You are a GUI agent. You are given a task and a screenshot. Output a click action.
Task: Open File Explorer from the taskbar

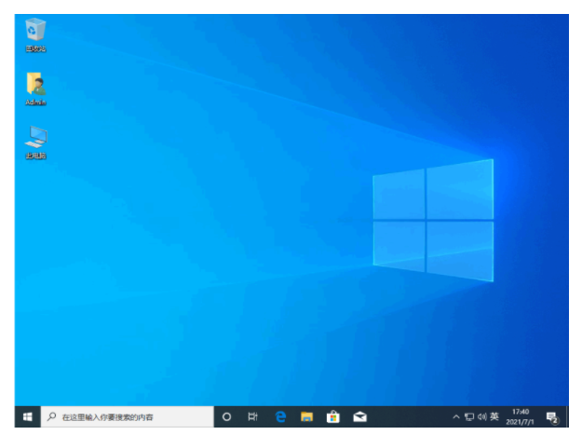[307, 416]
